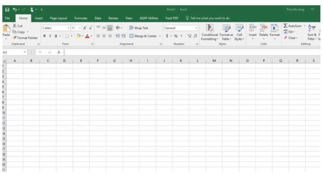
Task: Click Insert cells icon
Action: [x=253, y=28]
